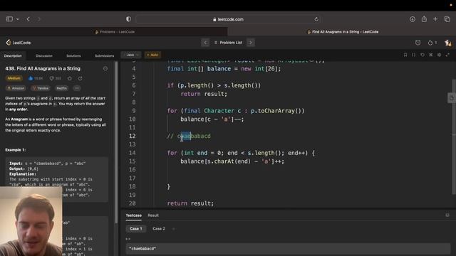Open the notes panel on right edge

click(451, 98)
